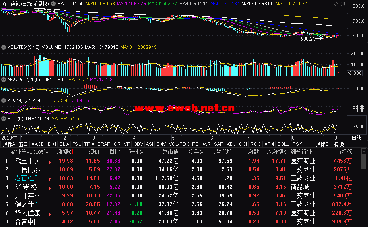The image size is (368, 227).
Task: Select the BOLL indicator tab
Action: (283, 144)
